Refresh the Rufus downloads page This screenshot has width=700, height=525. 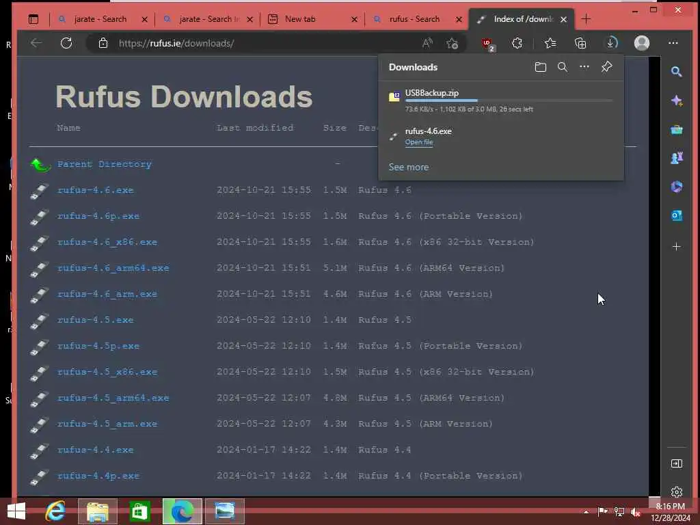pyautogui.click(x=66, y=43)
